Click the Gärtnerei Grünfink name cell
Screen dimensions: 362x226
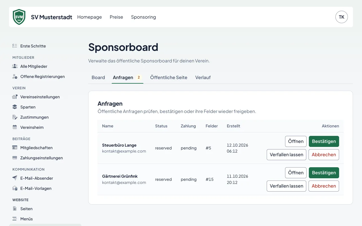pos(124,179)
